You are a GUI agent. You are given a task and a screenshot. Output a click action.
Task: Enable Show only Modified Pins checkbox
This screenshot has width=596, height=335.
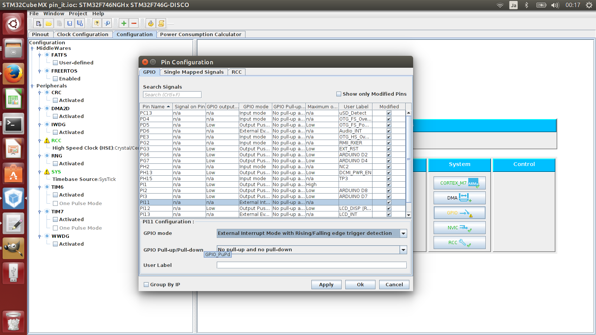pyautogui.click(x=339, y=94)
